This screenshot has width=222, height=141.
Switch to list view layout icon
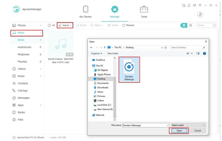coord(190,25)
